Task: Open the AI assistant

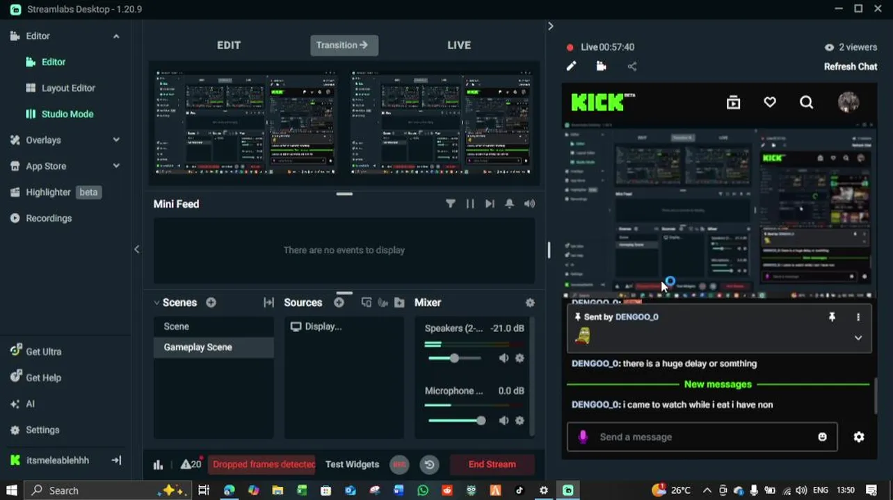Action: pyautogui.click(x=29, y=404)
